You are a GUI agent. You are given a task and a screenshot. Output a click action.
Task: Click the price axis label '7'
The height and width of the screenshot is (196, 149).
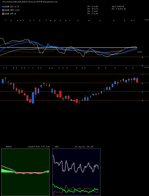142,75
